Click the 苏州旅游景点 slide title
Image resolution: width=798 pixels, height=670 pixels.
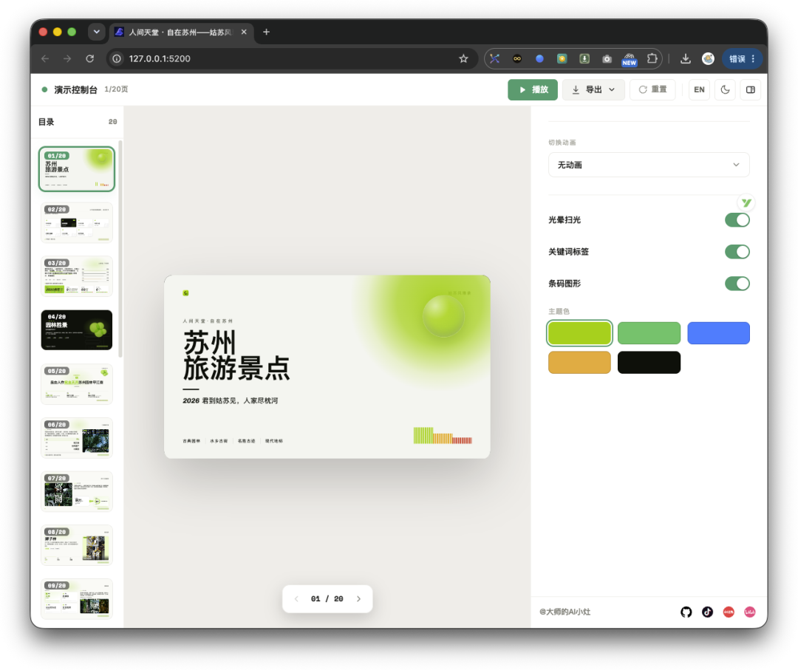point(236,355)
